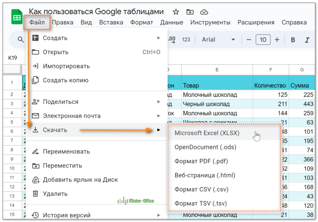Download as Формат CSV (.csv)
The height and width of the screenshot is (222, 318).
click(224, 189)
